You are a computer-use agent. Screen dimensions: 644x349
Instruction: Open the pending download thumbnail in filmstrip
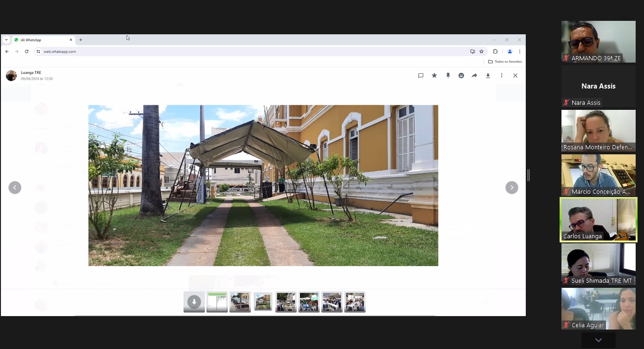coord(194,302)
